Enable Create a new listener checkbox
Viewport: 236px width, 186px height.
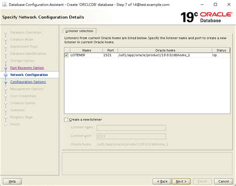point(66,120)
